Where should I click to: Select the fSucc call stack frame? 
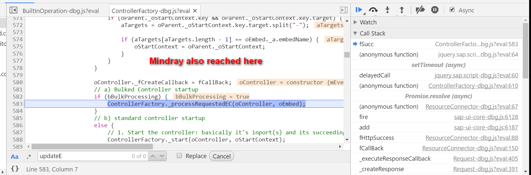[x=437, y=44]
